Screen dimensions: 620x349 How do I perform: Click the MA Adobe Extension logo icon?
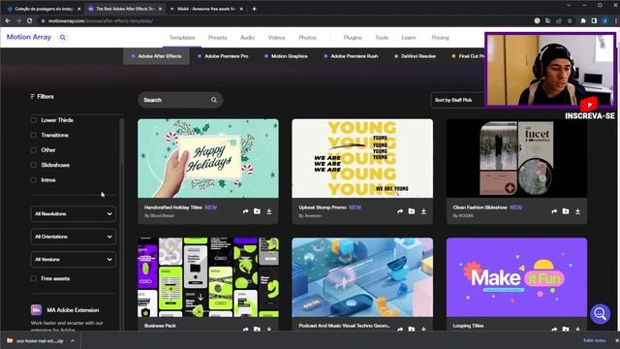point(36,310)
